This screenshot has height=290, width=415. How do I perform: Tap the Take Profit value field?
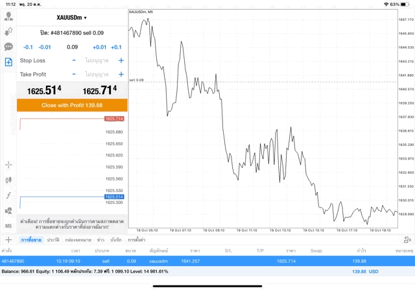(x=97, y=74)
